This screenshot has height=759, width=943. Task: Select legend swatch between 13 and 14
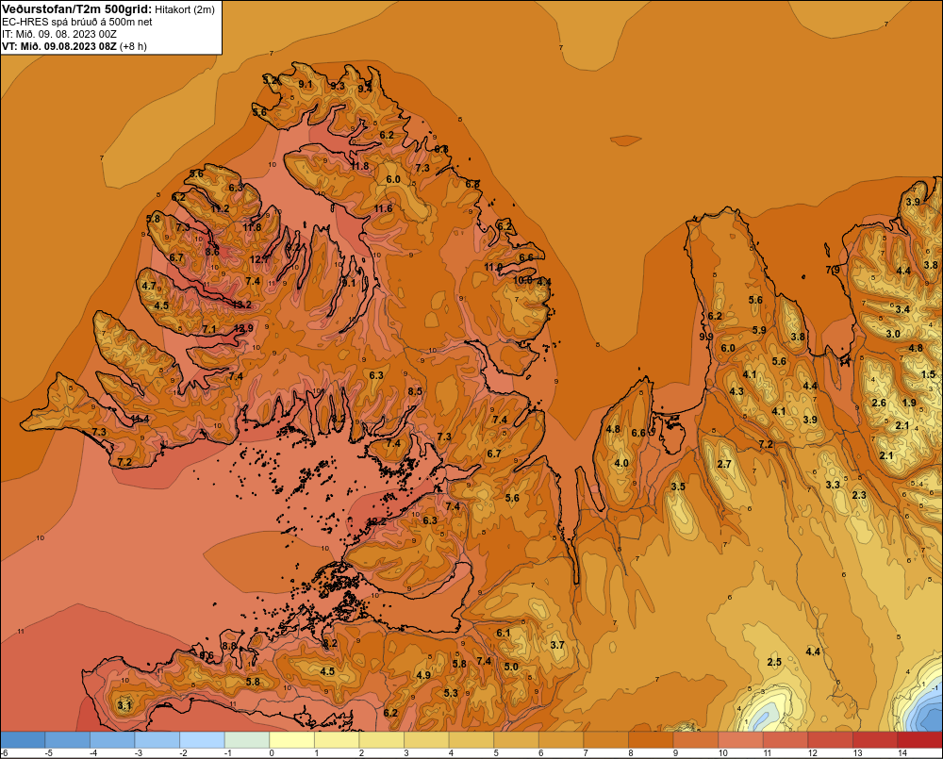point(874,740)
